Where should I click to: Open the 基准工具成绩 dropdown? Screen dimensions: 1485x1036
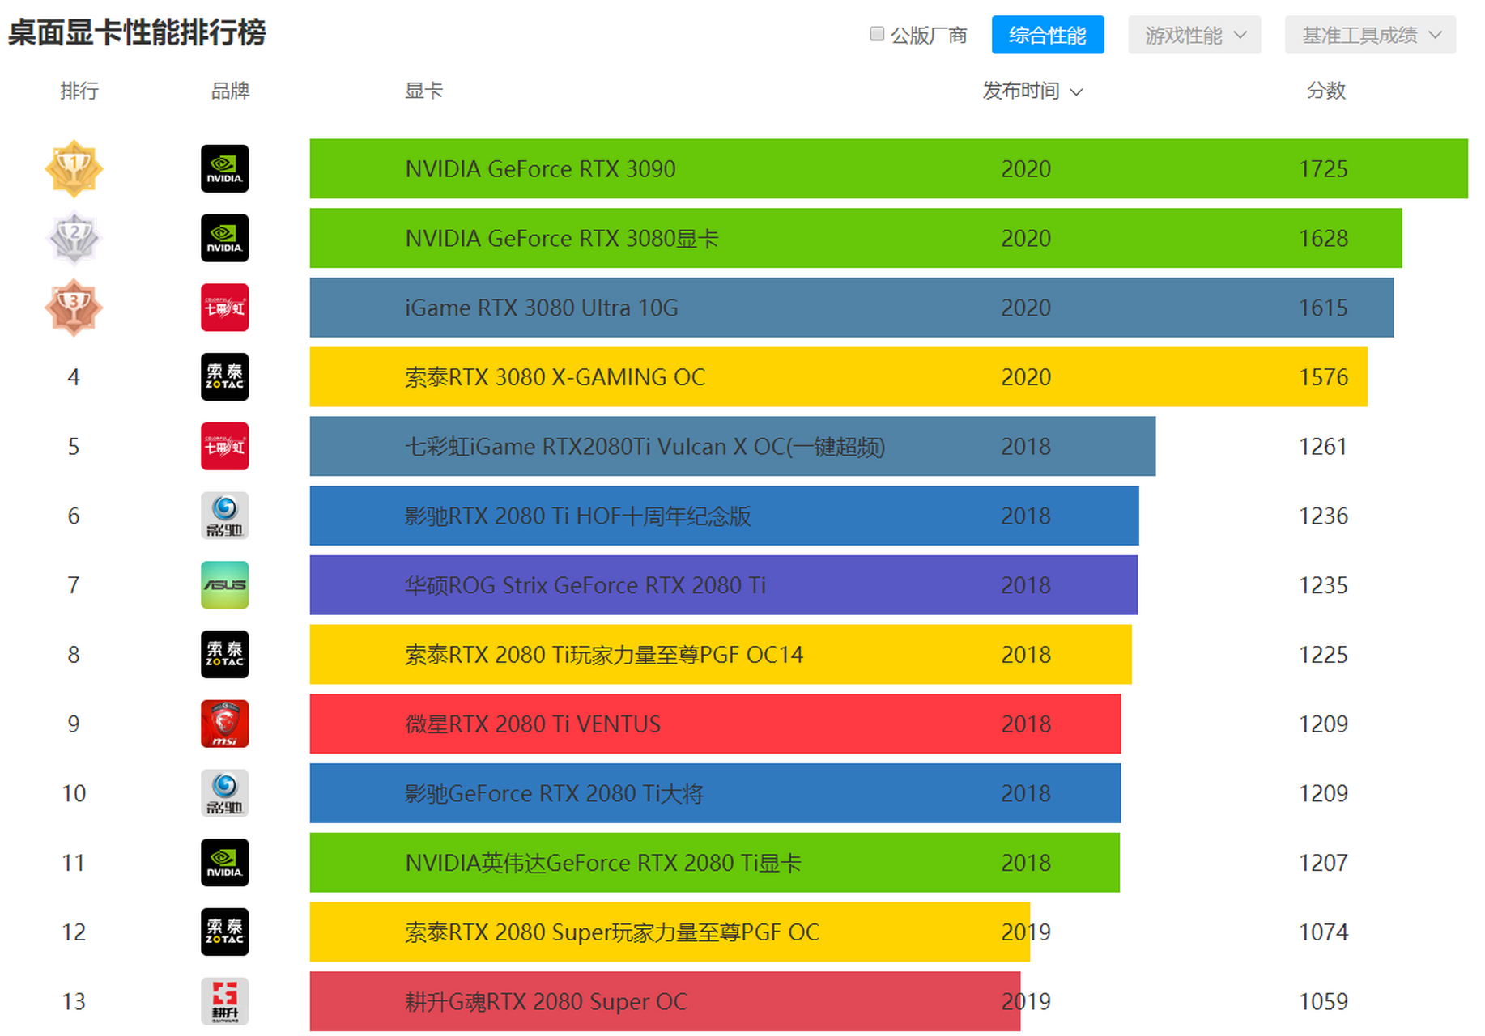(1370, 35)
